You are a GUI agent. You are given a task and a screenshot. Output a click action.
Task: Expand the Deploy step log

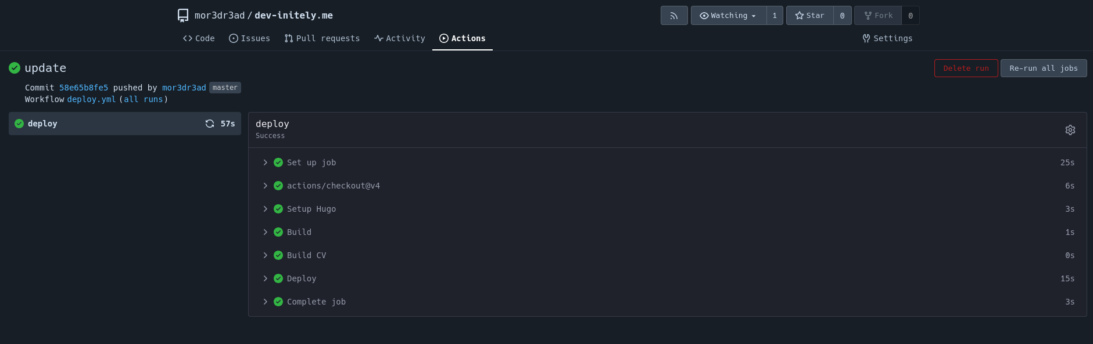coord(668,278)
